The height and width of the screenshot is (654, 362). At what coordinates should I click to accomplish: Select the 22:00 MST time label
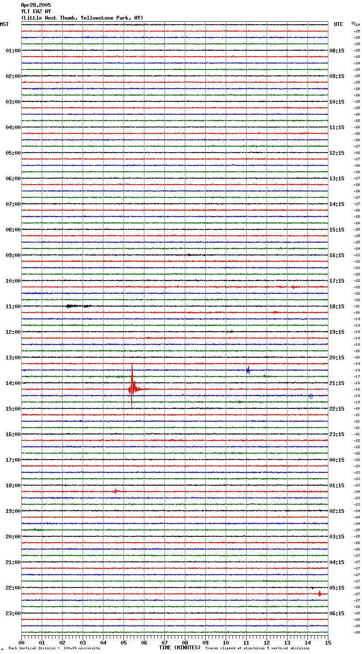[x=13, y=588]
